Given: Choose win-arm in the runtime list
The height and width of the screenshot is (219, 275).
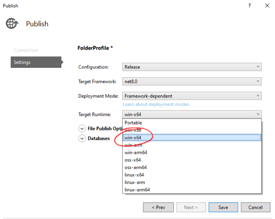Looking at the screenshot, I should point(192,145).
